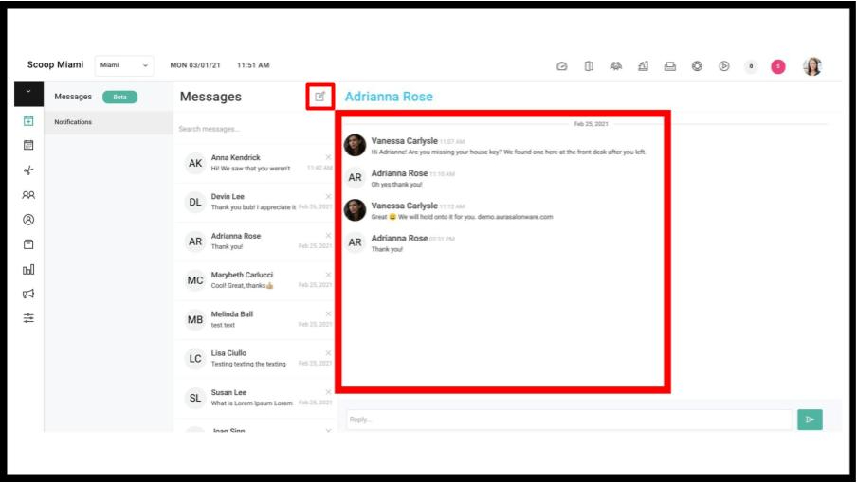Click the sliders settings icon in the sidebar
Image resolution: width=857 pixels, height=483 pixels.
(x=28, y=318)
